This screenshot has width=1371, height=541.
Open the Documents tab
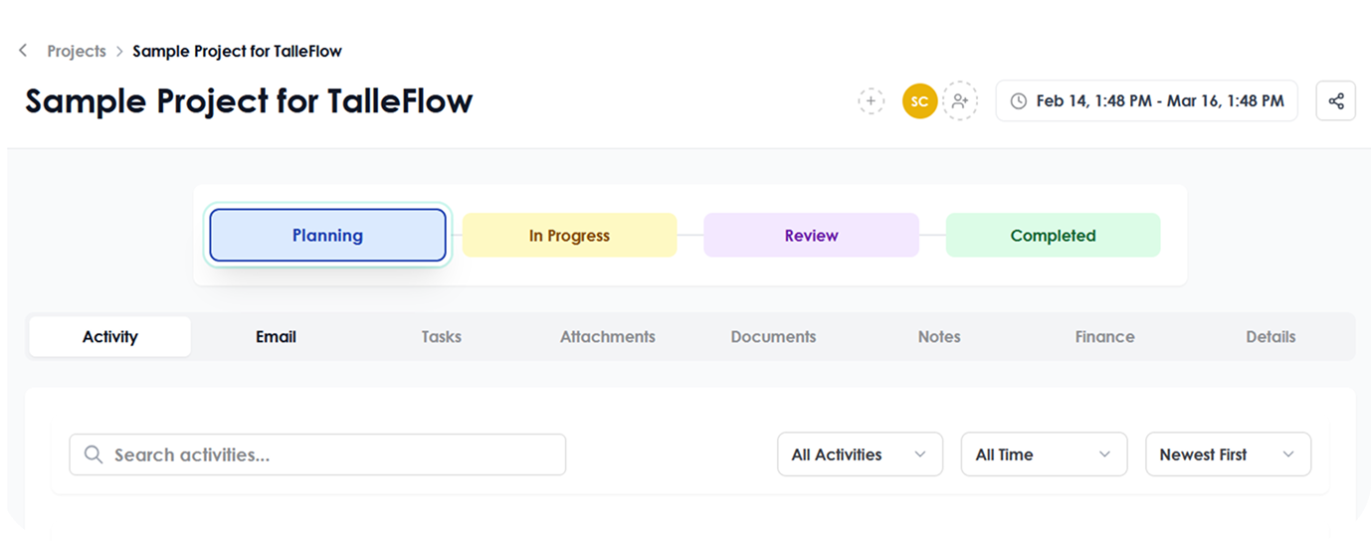click(773, 336)
